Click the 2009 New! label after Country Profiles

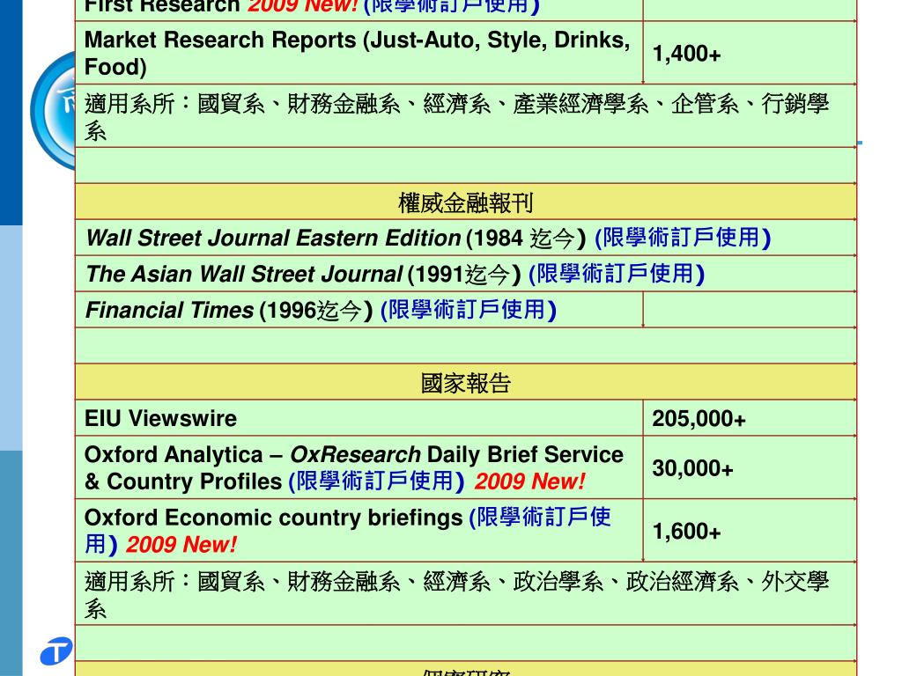point(529,481)
